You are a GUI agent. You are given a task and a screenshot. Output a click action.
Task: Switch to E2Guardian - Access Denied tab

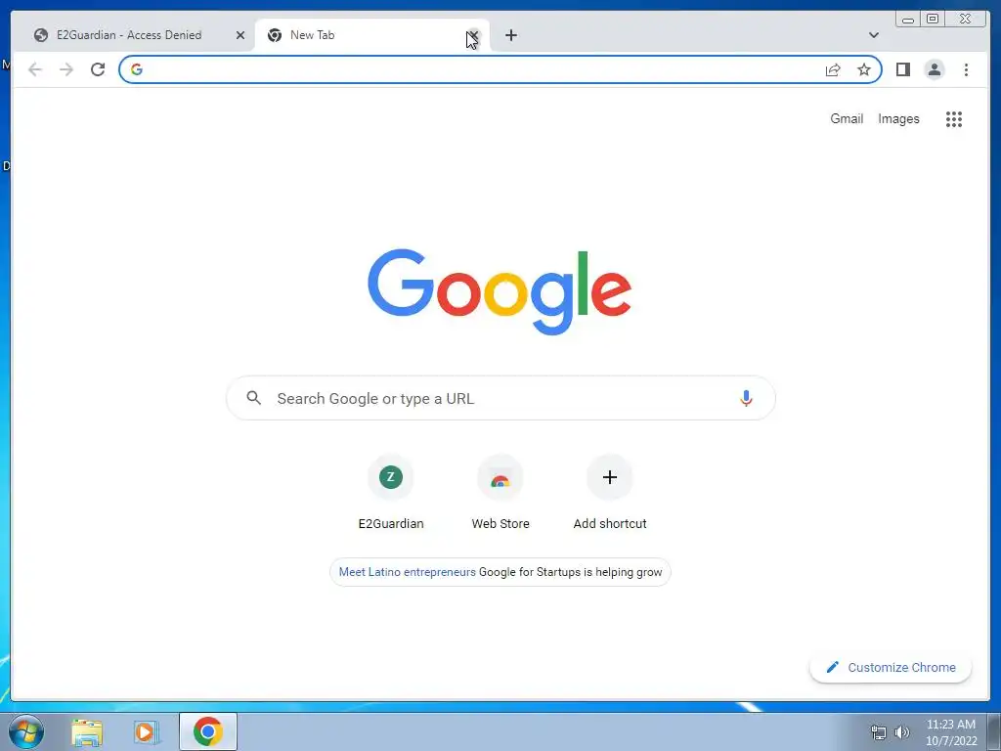click(x=130, y=35)
